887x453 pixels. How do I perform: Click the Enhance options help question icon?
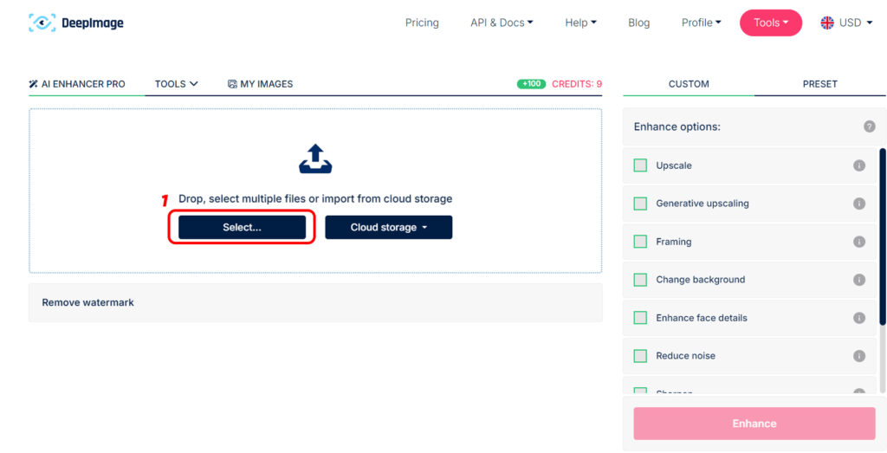(870, 126)
